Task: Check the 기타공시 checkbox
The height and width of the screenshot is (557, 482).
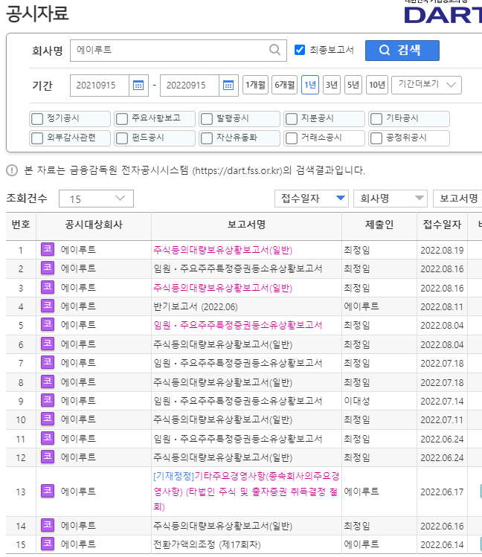Action: [x=376, y=119]
